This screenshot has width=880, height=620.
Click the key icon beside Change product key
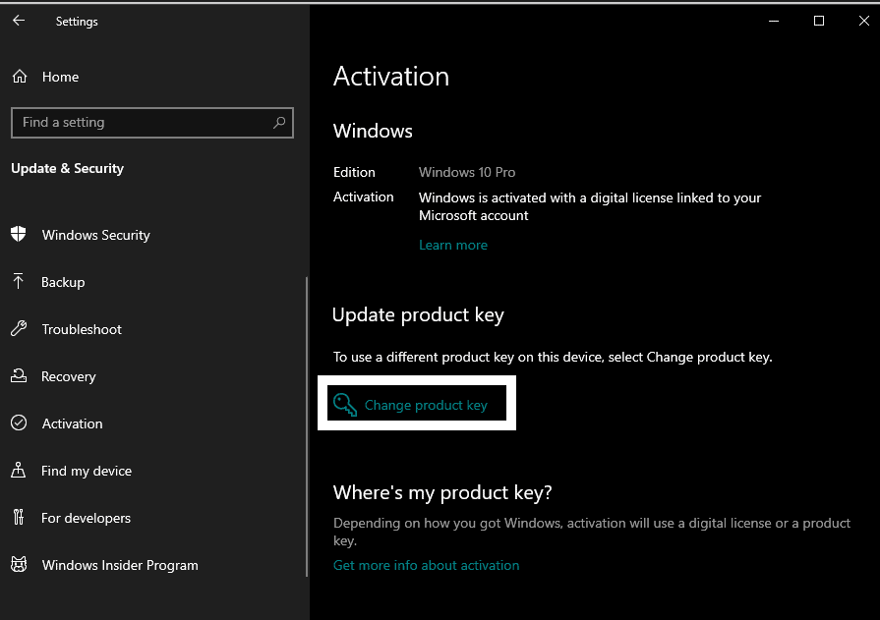[344, 405]
